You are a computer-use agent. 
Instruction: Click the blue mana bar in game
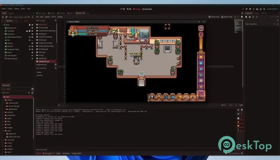click(x=92, y=31)
